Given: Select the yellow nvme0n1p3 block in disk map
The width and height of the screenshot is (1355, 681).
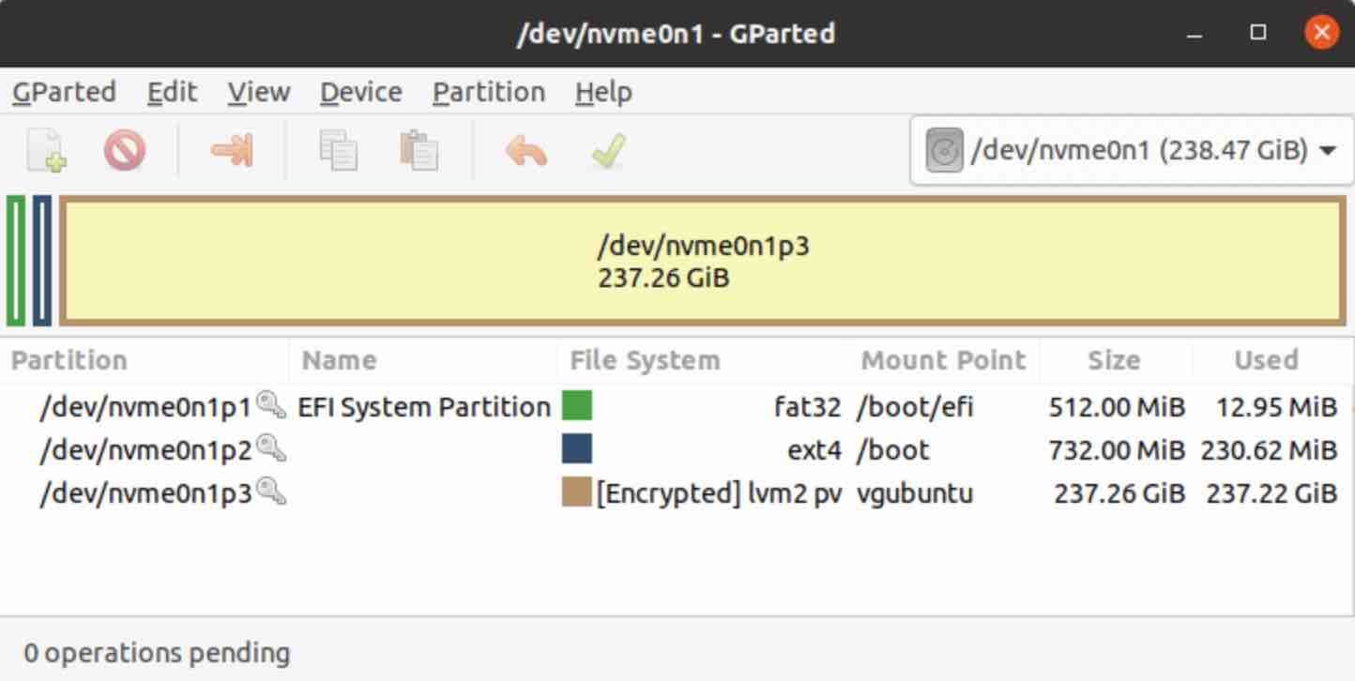Looking at the screenshot, I should click(x=703, y=261).
